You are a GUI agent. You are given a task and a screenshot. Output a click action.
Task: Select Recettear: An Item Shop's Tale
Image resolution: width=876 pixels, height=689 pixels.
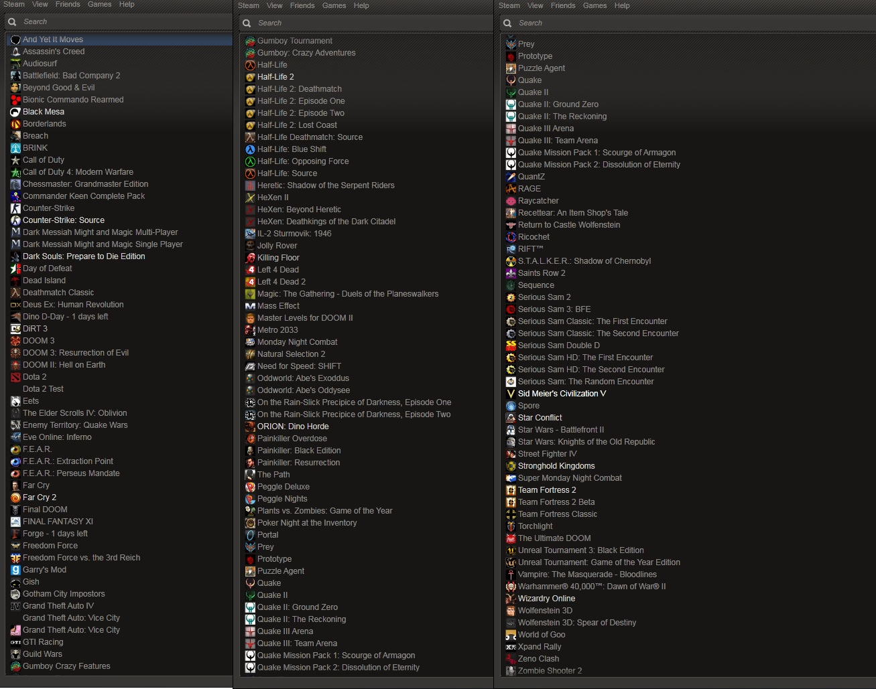click(x=573, y=213)
